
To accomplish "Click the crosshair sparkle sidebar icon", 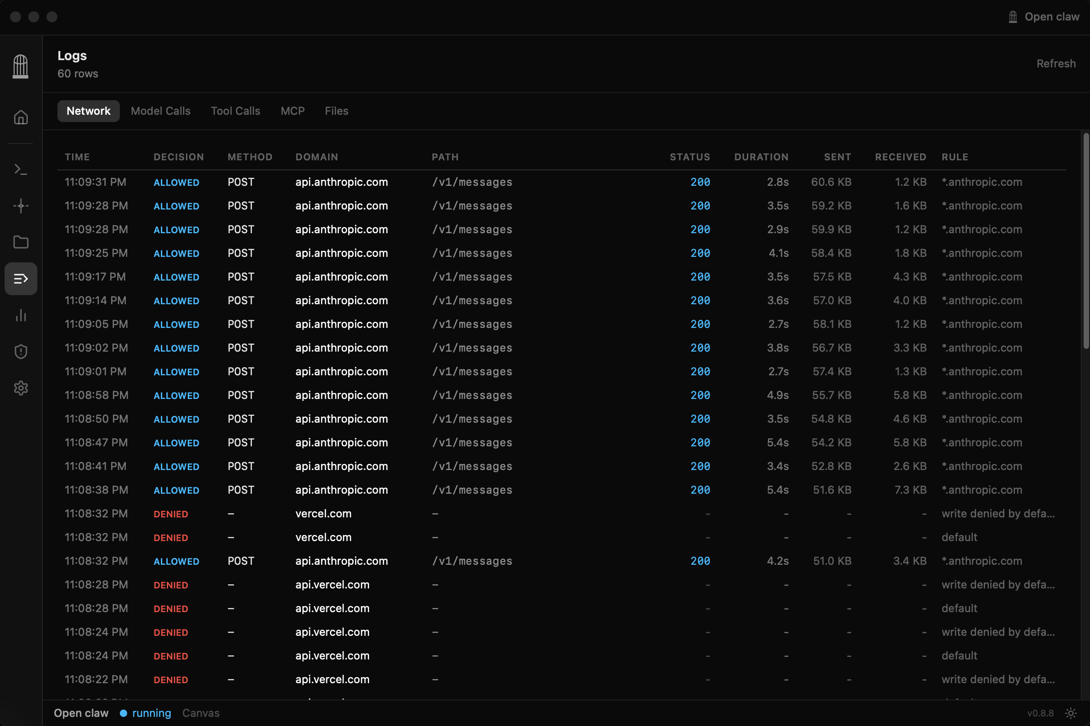I will tap(21, 205).
